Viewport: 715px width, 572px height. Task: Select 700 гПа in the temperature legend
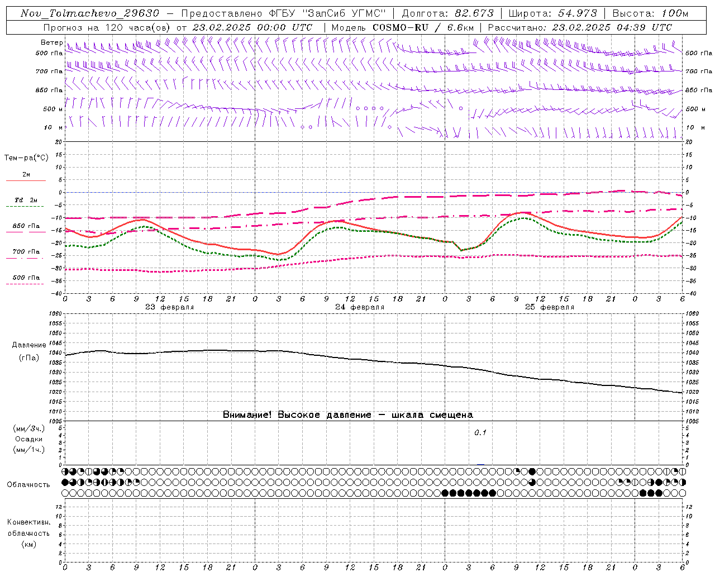[x=26, y=252]
